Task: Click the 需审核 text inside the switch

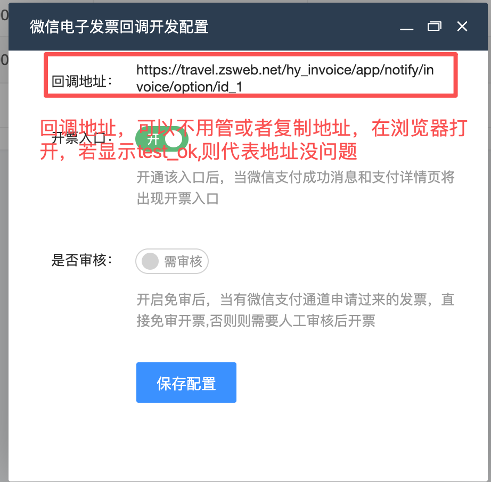Action: pos(183,262)
